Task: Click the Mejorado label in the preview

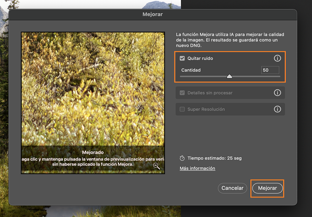Action: (x=93, y=152)
